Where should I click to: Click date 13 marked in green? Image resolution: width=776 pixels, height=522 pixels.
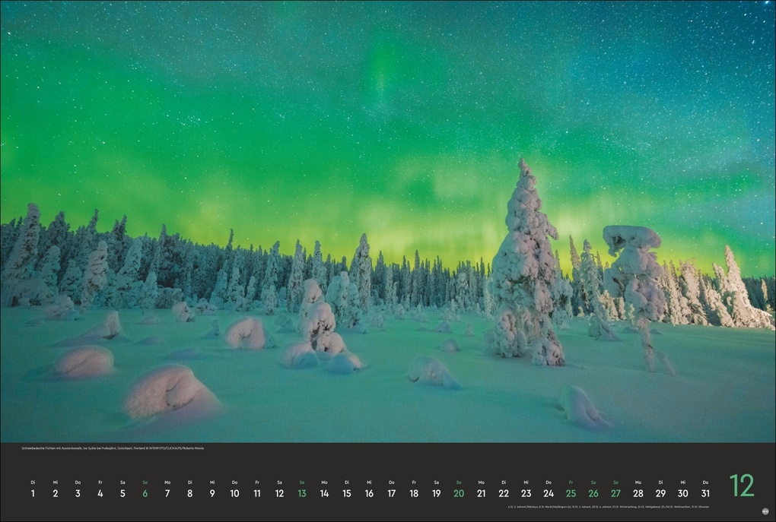pyautogui.click(x=302, y=493)
